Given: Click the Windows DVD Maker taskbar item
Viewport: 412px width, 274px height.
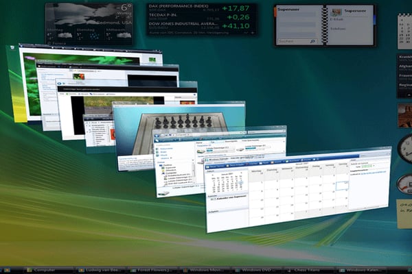Looking at the screenshot, I should (x=257, y=270).
